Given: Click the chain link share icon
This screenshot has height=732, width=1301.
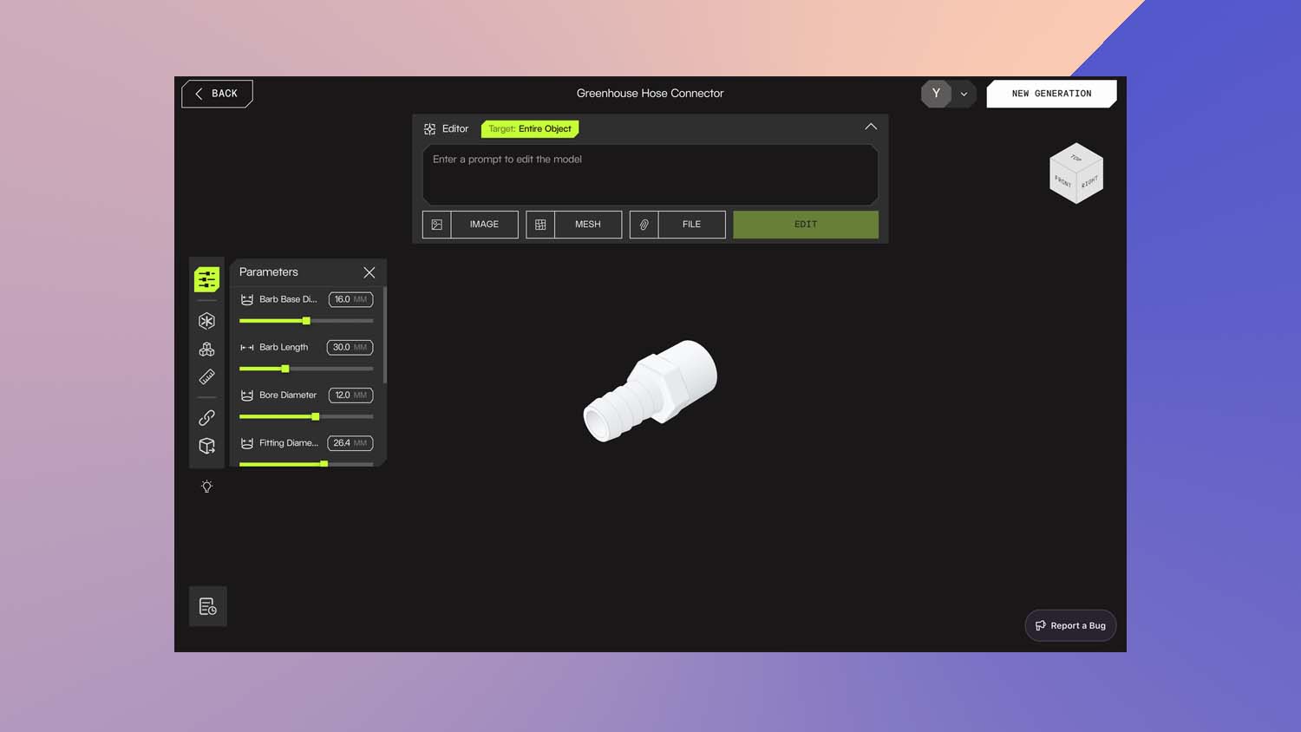Looking at the screenshot, I should point(206,417).
